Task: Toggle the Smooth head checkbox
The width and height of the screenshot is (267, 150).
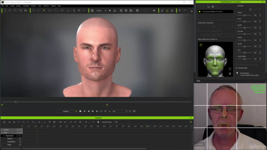Action: pyautogui.click(x=237, y=68)
